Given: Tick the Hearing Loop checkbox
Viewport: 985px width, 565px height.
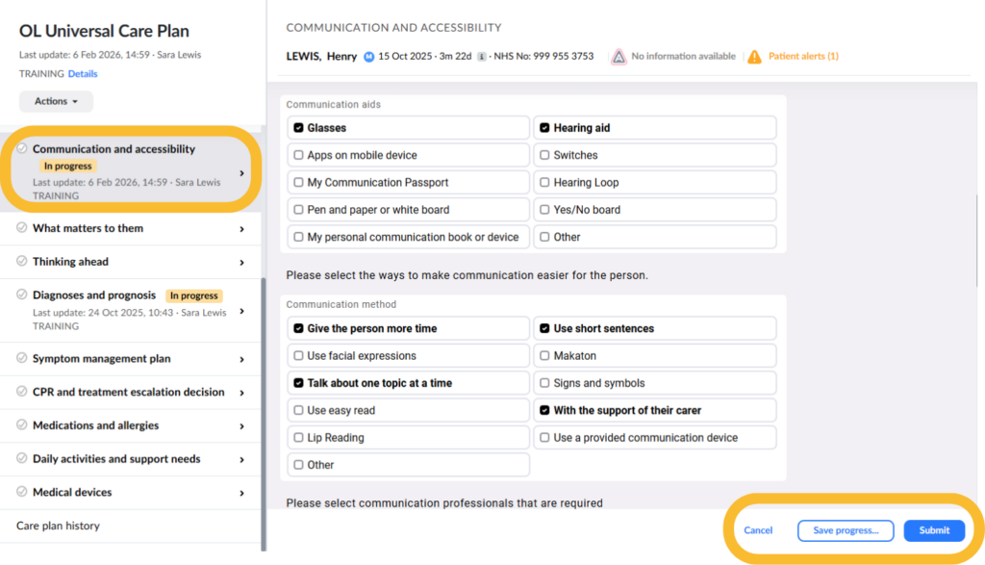Looking at the screenshot, I should pyautogui.click(x=545, y=183).
